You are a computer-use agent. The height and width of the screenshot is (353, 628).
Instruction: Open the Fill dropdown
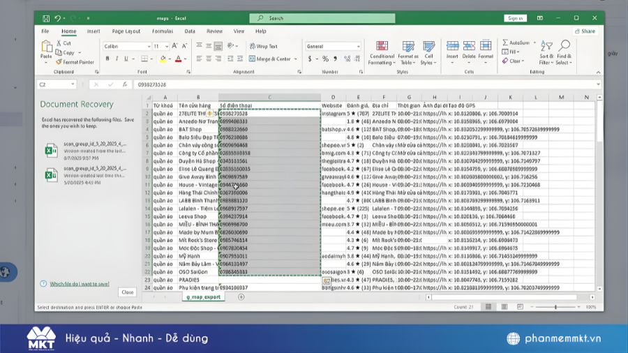click(511, 52)
